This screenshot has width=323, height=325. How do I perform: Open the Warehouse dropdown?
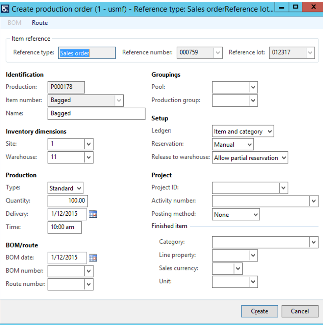click(x=89, y=157)
